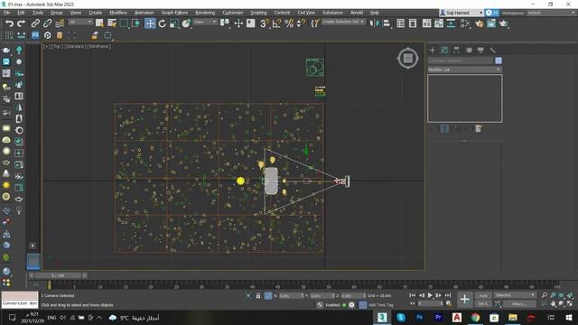
Task: Open the Create Selection Set dropdown
Action: (343, 22)
